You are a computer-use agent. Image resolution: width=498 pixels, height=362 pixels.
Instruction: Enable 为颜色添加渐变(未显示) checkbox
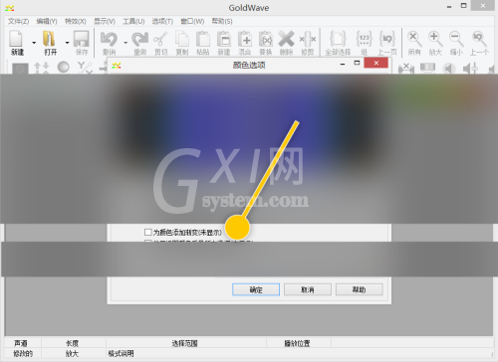(x=148, y=232)
